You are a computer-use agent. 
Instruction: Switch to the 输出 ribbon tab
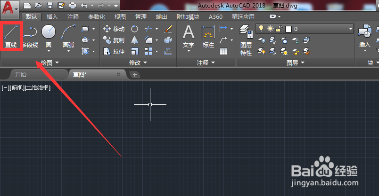click(x=162, y=16)
